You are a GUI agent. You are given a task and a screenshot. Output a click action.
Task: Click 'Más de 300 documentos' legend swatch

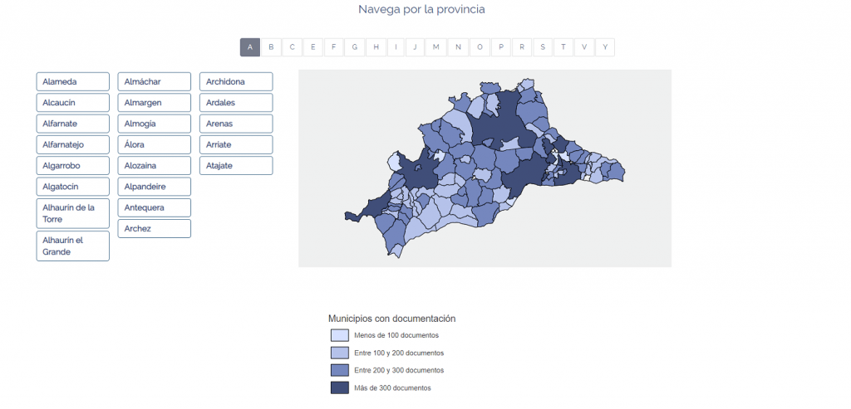pos(339,387)
